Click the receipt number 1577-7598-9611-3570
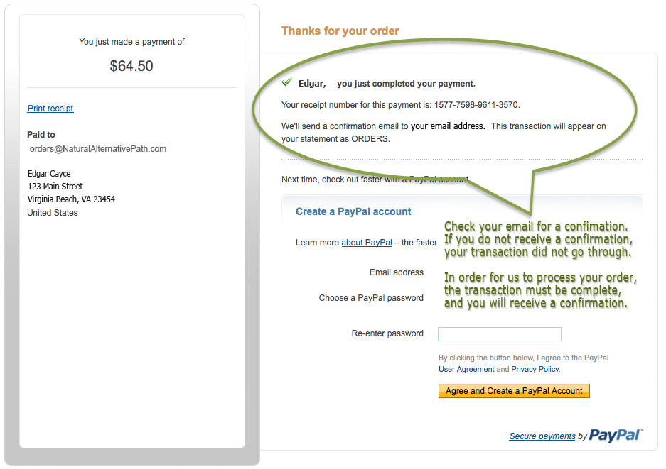Image resolution: width=666 pixels, height=469 pixels. point(476,105)
